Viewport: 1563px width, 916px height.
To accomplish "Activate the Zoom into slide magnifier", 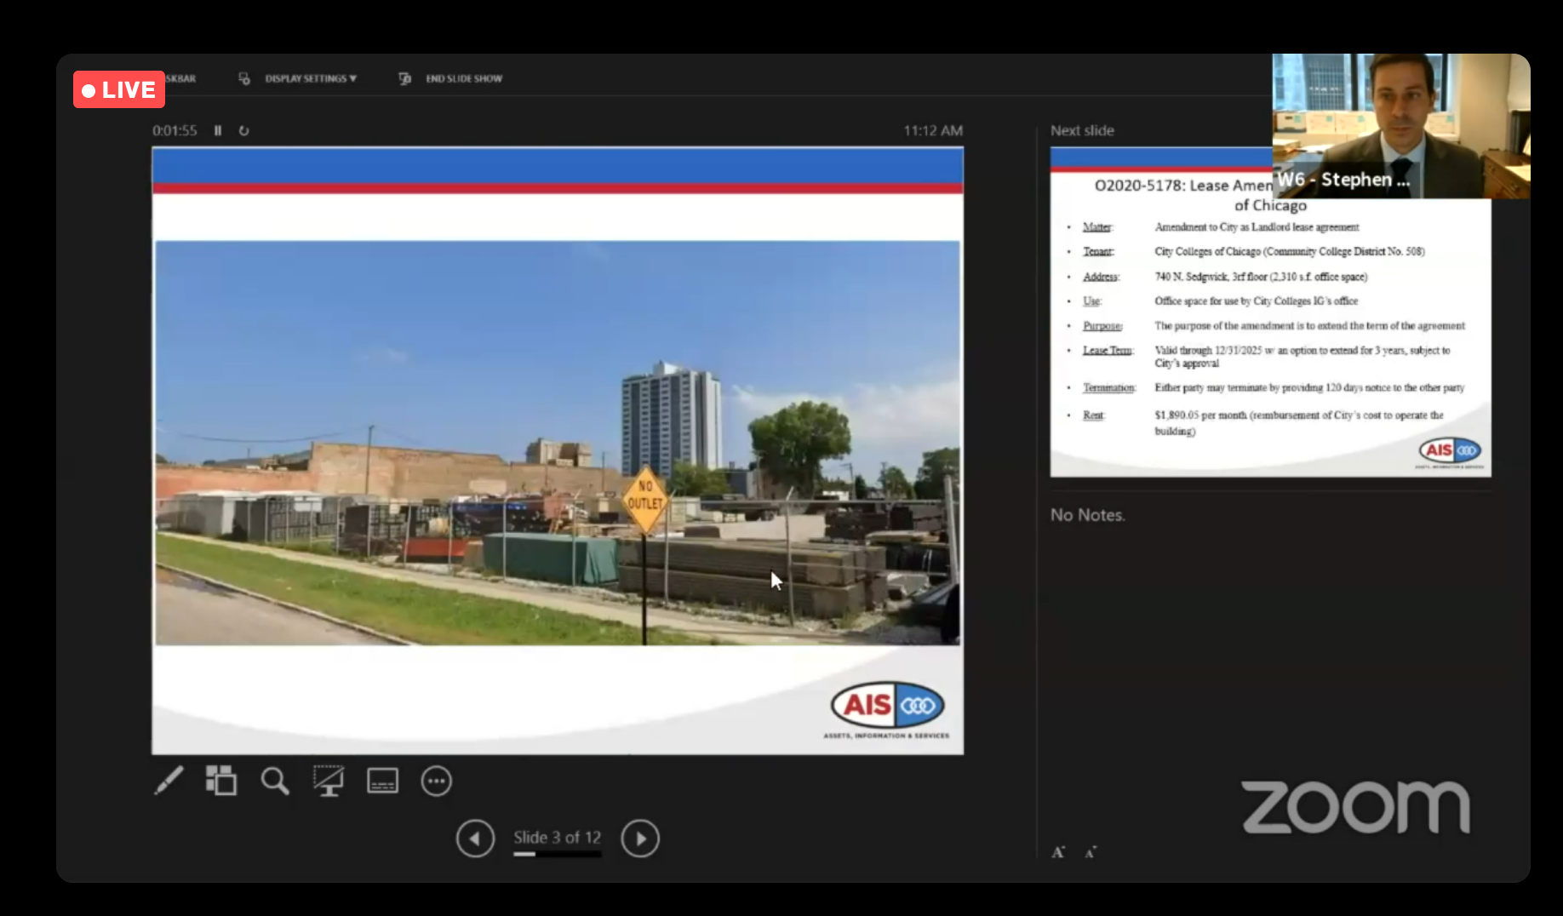I will (x=275, y=781).
